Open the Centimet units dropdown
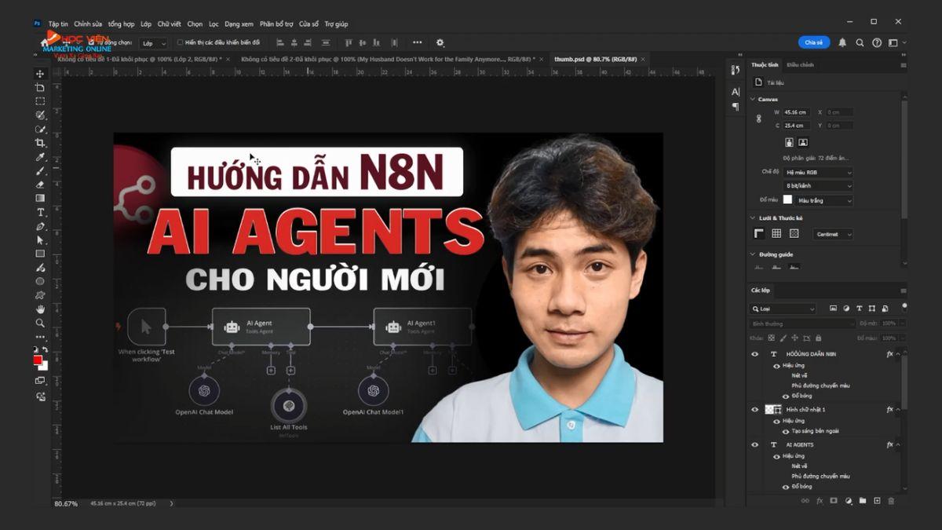Image resolution: width=942 pixels, height=530 pixels. click(833, 234)
